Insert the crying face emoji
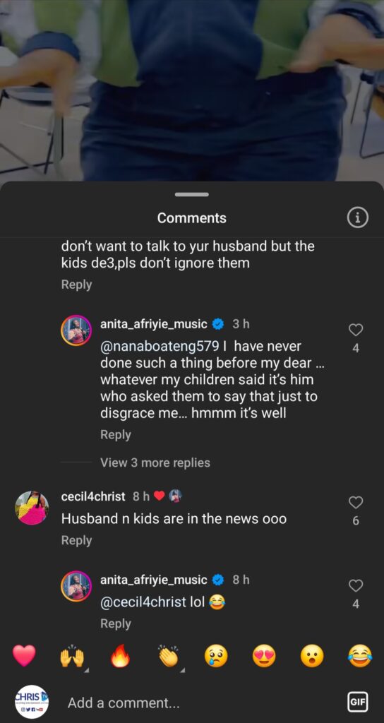This screenshot has width=384, height=723. coord(216,656)
